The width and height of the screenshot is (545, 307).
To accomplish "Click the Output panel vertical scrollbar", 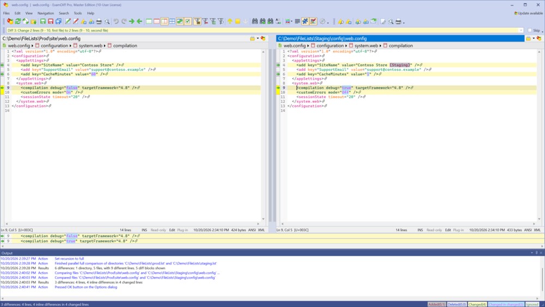I will point(542,277).
